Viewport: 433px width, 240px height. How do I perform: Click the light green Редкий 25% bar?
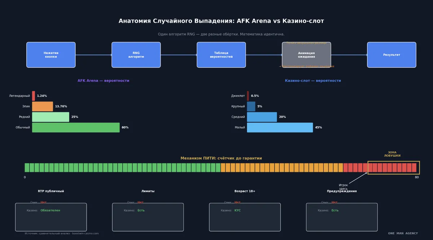pyautogui.click(x=51, y=117)
